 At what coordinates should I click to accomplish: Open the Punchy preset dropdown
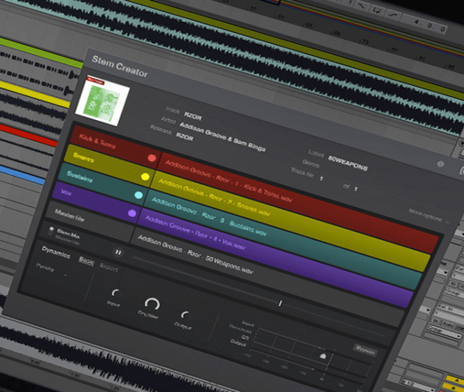[x=52, y=270]
